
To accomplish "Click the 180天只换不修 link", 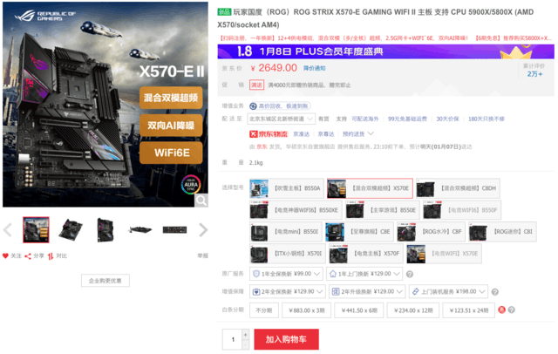I will pyautogui.click(x=487, y=119).
